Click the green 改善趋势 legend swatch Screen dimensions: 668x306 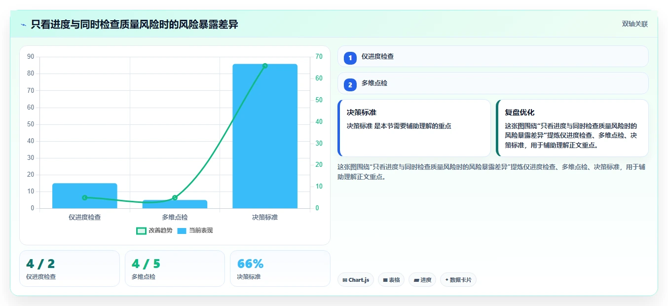click(141, 230)
